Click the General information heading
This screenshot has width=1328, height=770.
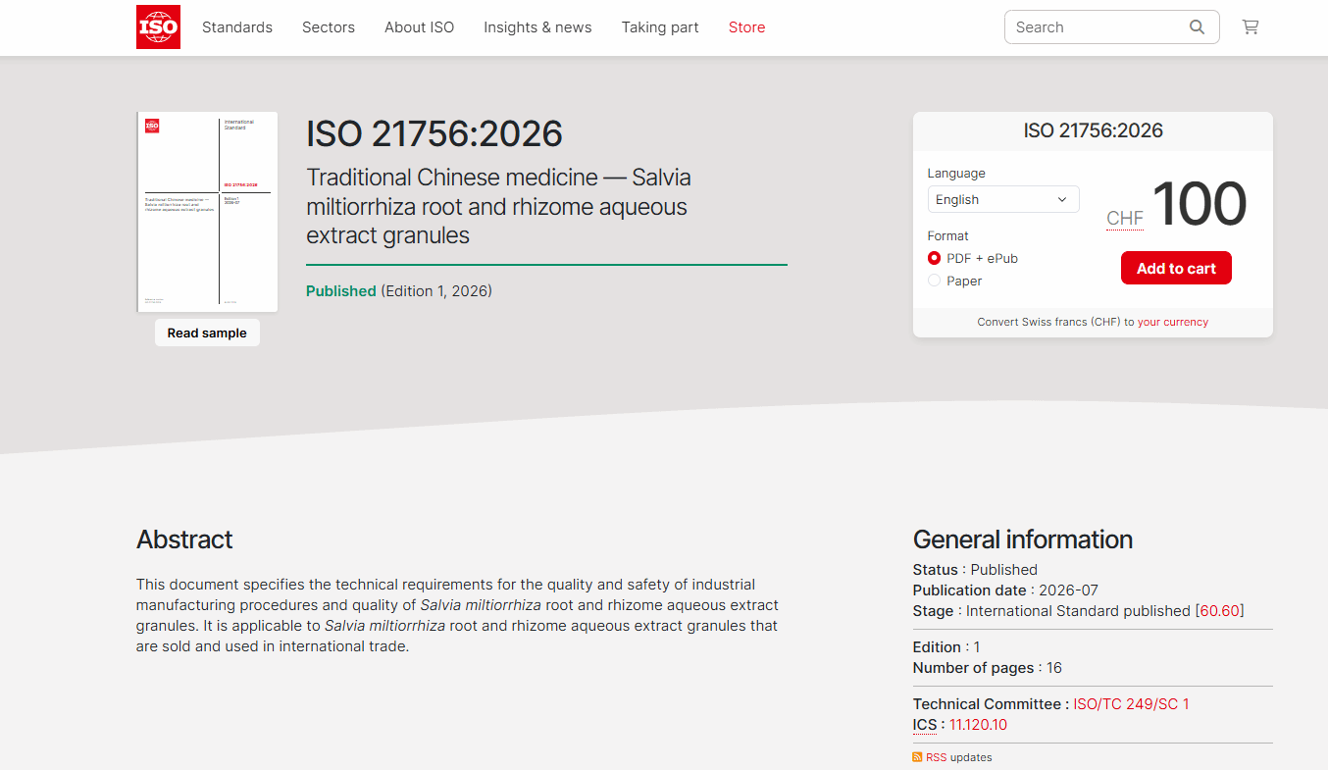1023,539
